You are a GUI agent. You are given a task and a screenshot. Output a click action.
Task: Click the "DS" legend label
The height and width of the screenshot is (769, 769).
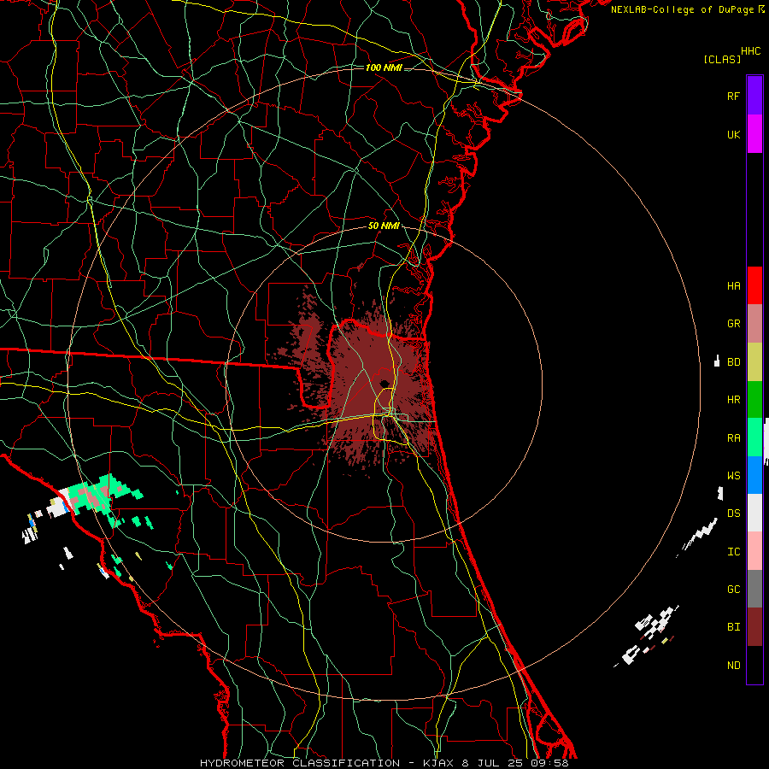(x=734, y=514)
